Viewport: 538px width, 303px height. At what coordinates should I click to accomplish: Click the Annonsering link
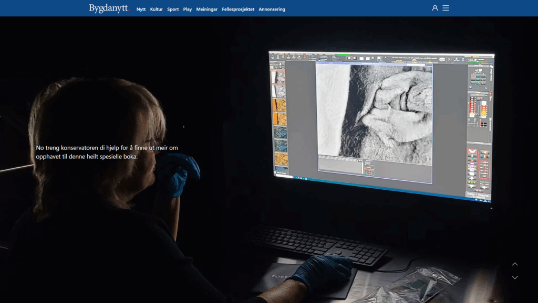(x=272, y=9)
